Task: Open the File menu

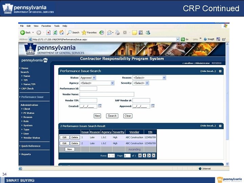Action: point(22,26)
